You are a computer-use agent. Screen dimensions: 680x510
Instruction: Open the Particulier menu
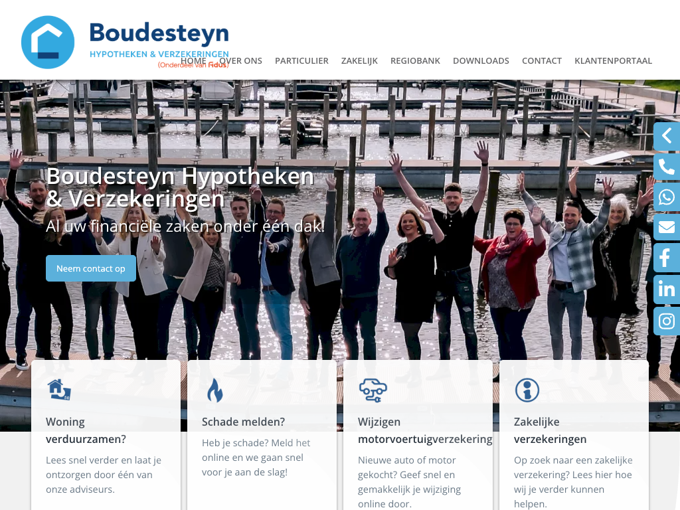click(301, 60)
